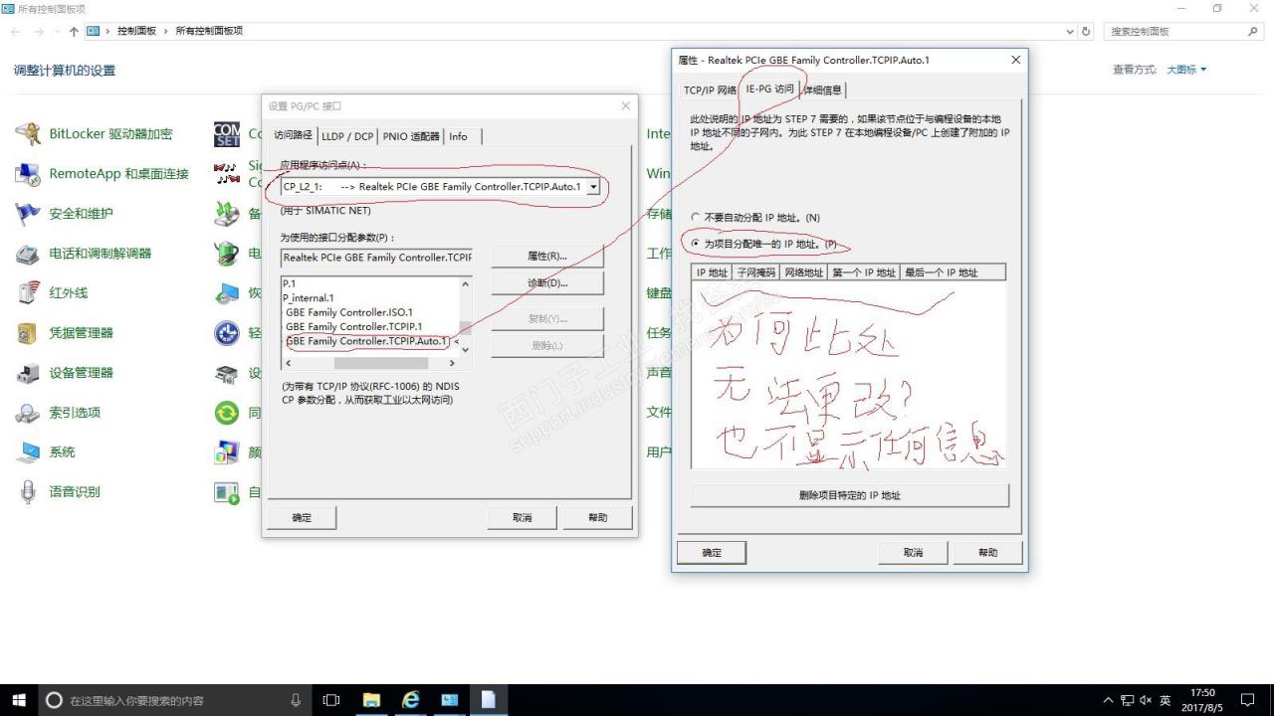This screenshot has height=716, width=1274.
Task: Close the 设置 PG/PC 接口 dialog
Action: [625, 105]
